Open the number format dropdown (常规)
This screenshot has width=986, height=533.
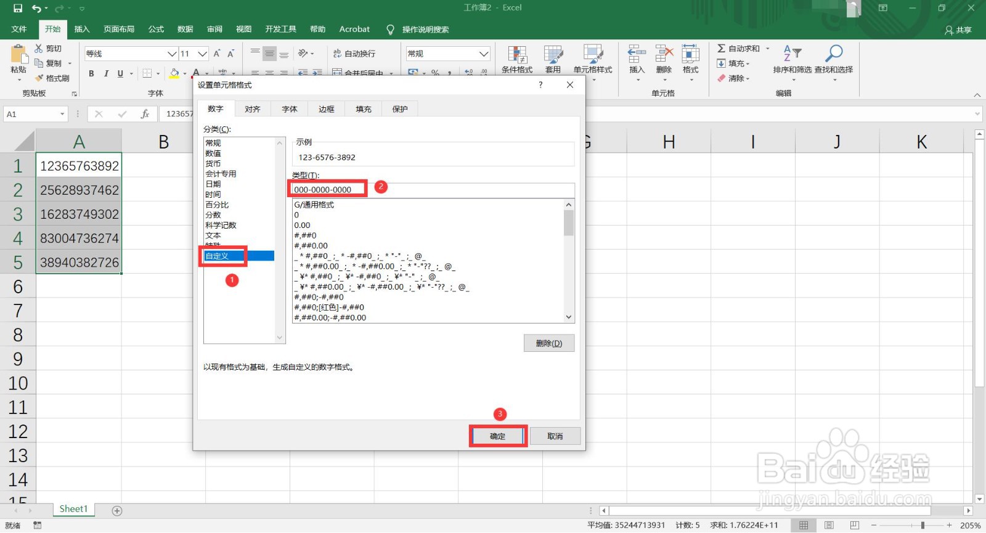click(484, 54)
